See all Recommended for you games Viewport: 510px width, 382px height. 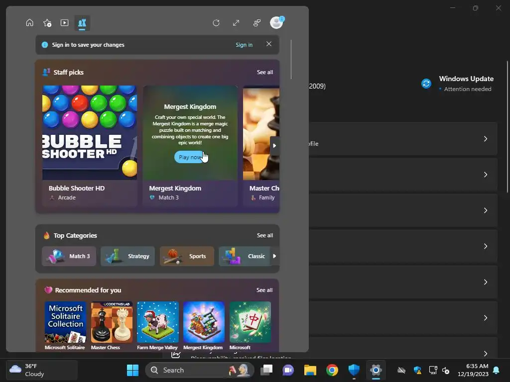pyautogui.click(x=264, y=290)
